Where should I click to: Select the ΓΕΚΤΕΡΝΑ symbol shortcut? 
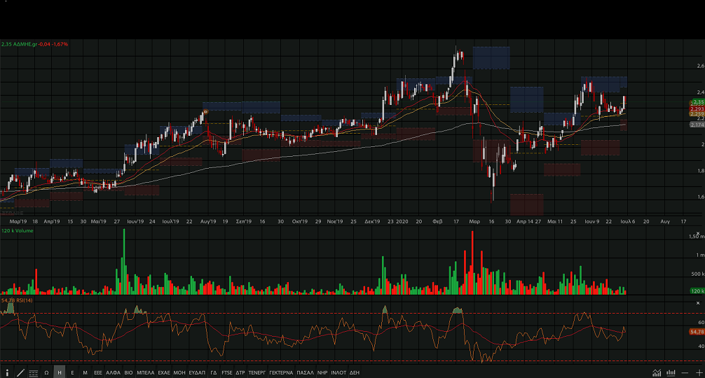tap(281, 373)
